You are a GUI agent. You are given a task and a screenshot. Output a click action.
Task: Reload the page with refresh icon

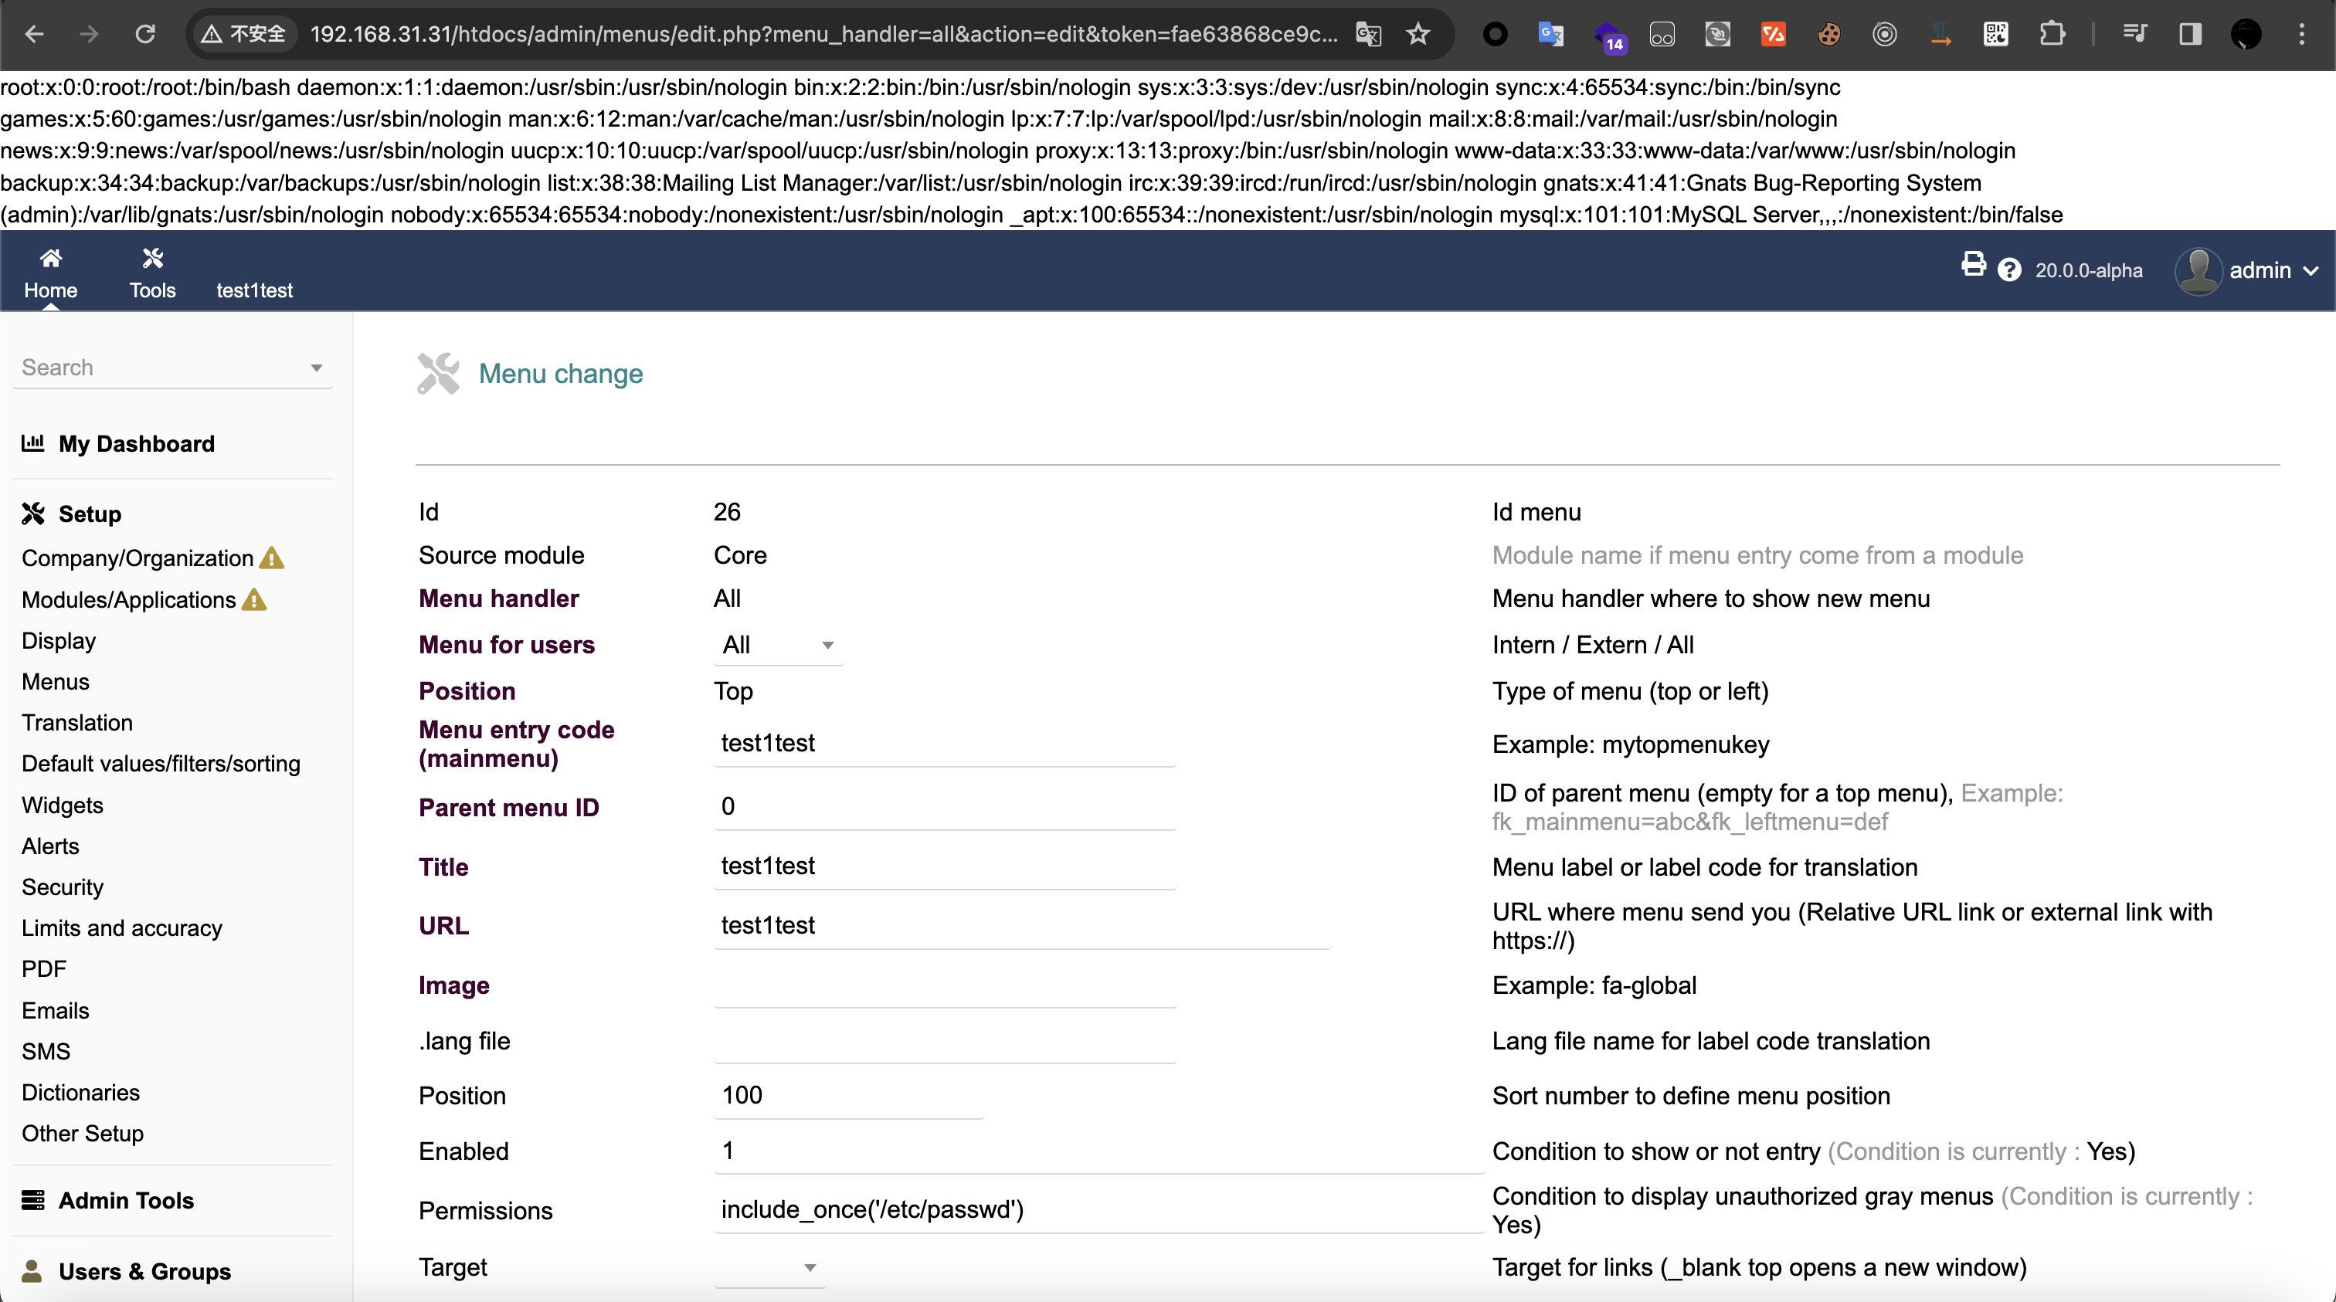pyautogui.click(x=145, y=35)
